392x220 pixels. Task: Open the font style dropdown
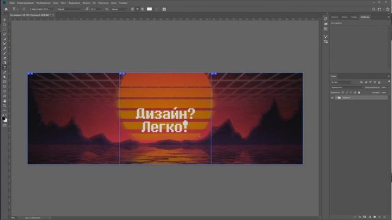pos(69,9)
